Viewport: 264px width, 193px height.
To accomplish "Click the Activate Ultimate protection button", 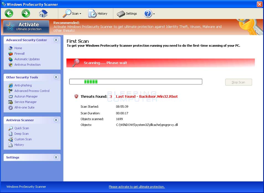I will pyautogui.click(x=26, y=27).
